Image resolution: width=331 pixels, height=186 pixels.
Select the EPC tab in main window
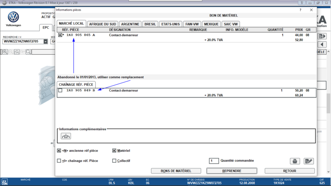[x=46, y=28]
